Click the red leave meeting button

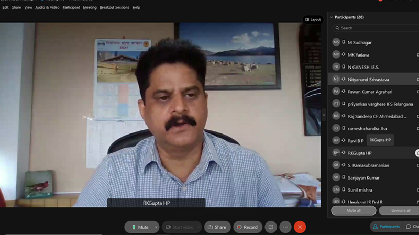[x=300, y=227]
